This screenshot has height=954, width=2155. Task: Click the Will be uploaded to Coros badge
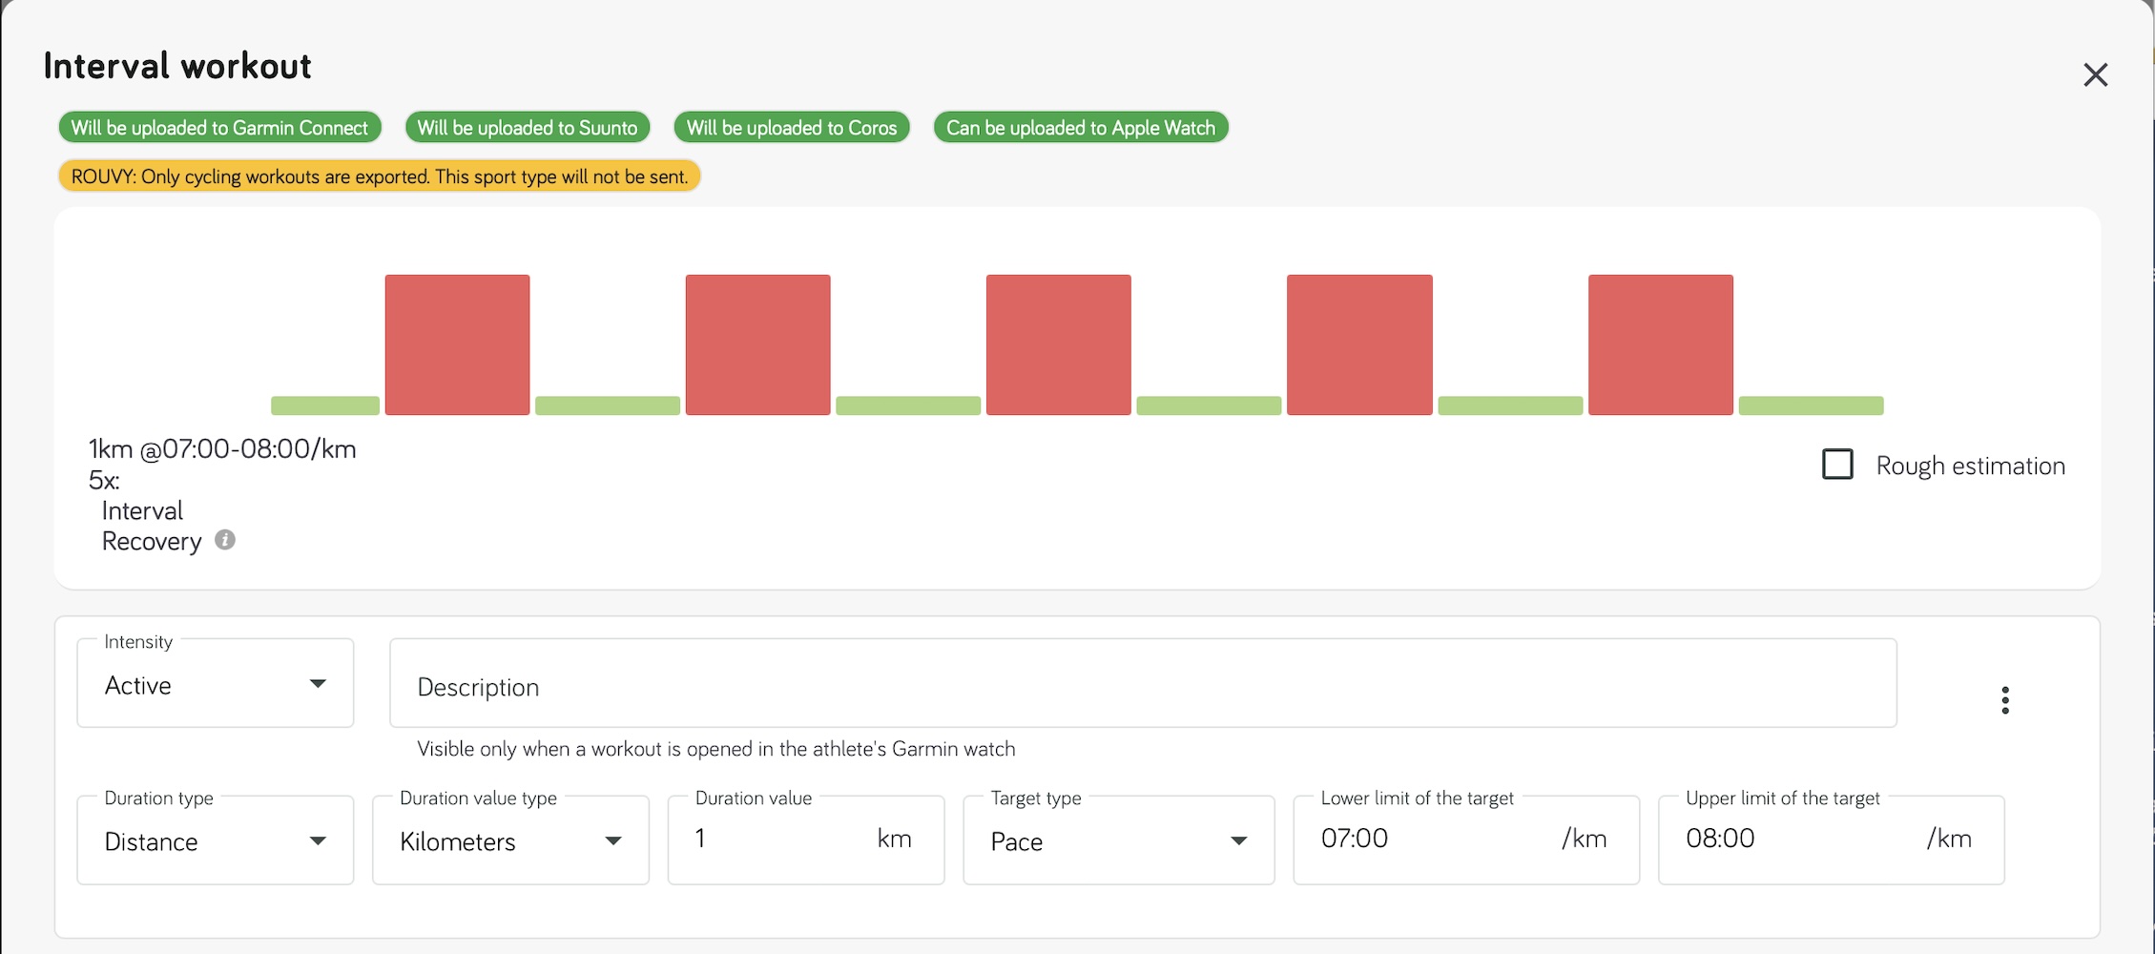792,128
